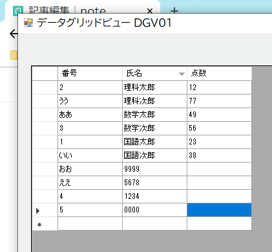272x252 pixels.
Task: Select 番号 cell in 数学次郎 row
Action: coord(90,128)
